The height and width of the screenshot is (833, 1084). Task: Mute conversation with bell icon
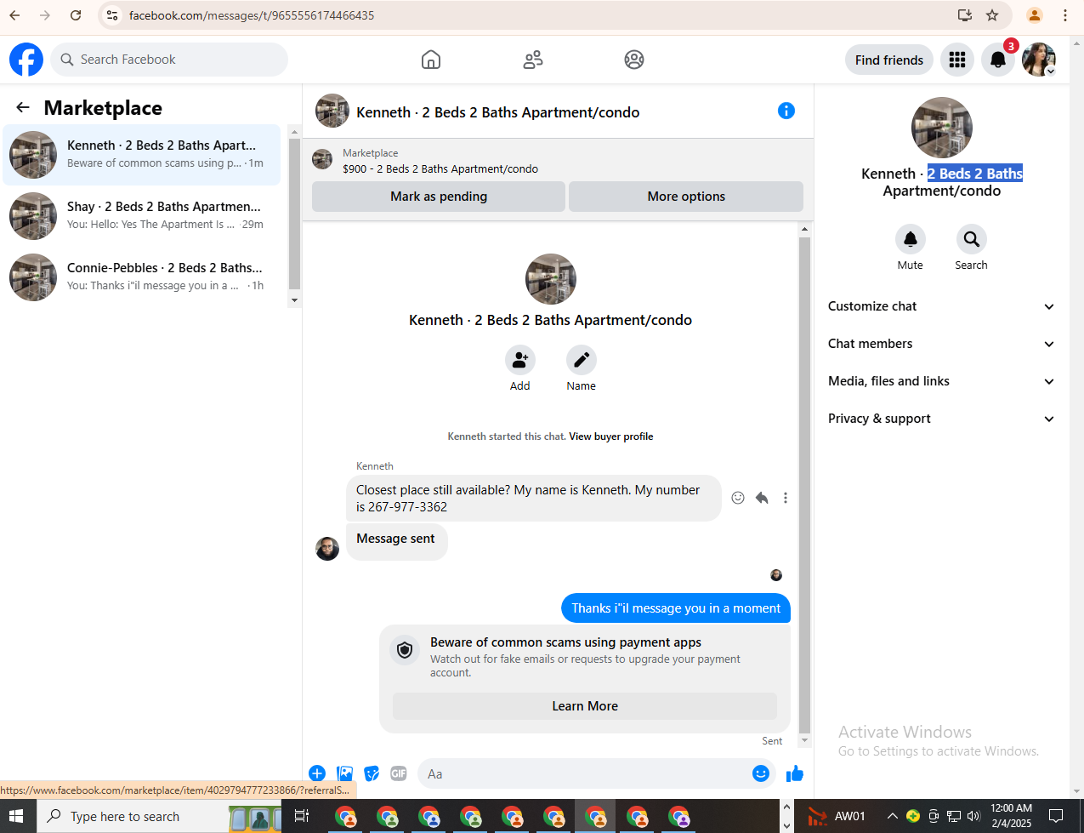click(911, 239)
